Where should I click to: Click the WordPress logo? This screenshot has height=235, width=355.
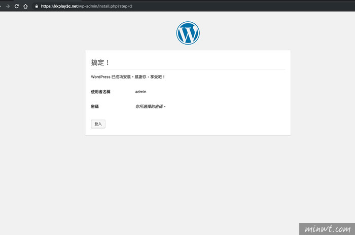click(x=188, y=33)
